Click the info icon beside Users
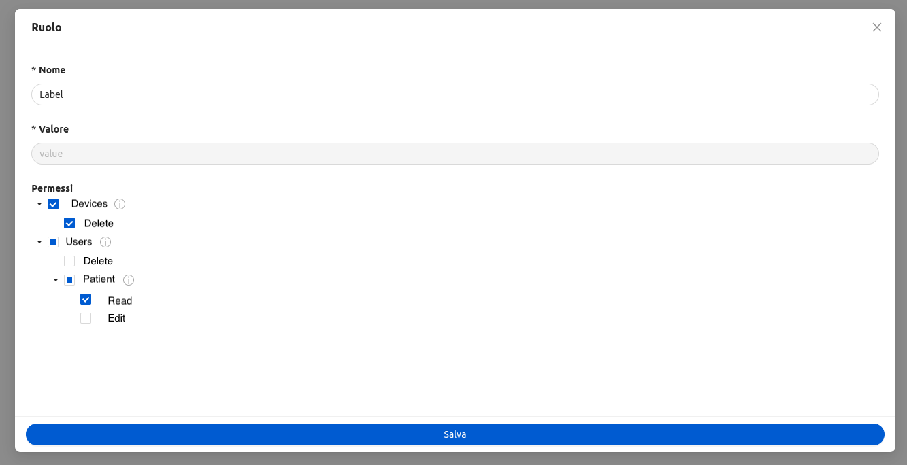Image resolution: width=907 pixels, height=465 pixels. pyautogui.click(x=105, y=241)
